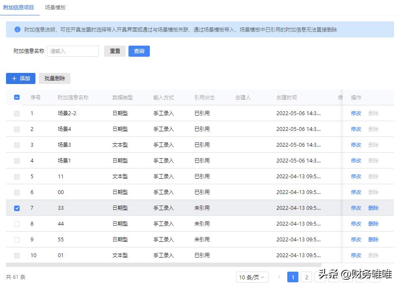Click 删除 on the 33 row
Image resolution: width=400 pixels, height=287 pixels.
[373, 208]
